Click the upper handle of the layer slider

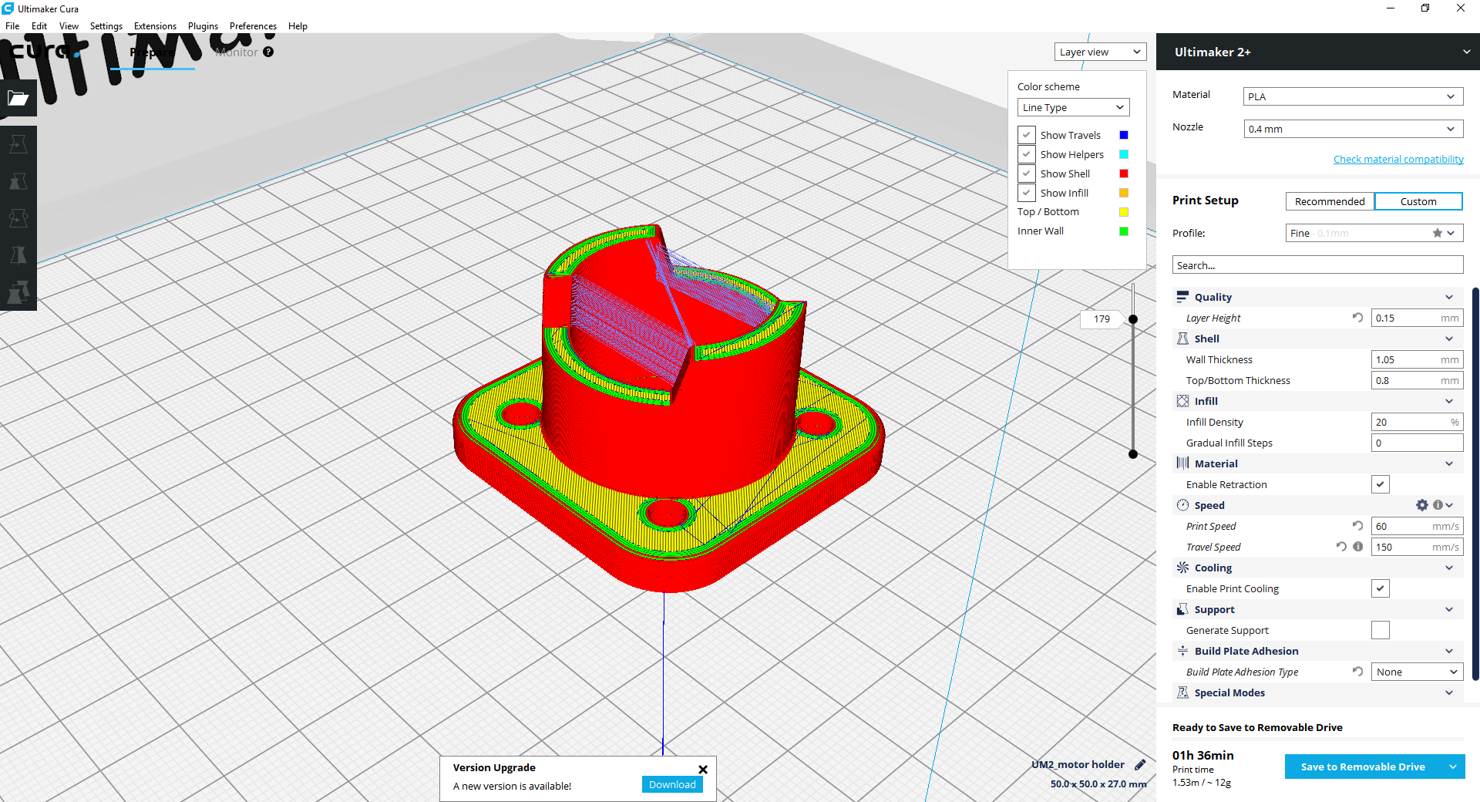pos(1133,319)
